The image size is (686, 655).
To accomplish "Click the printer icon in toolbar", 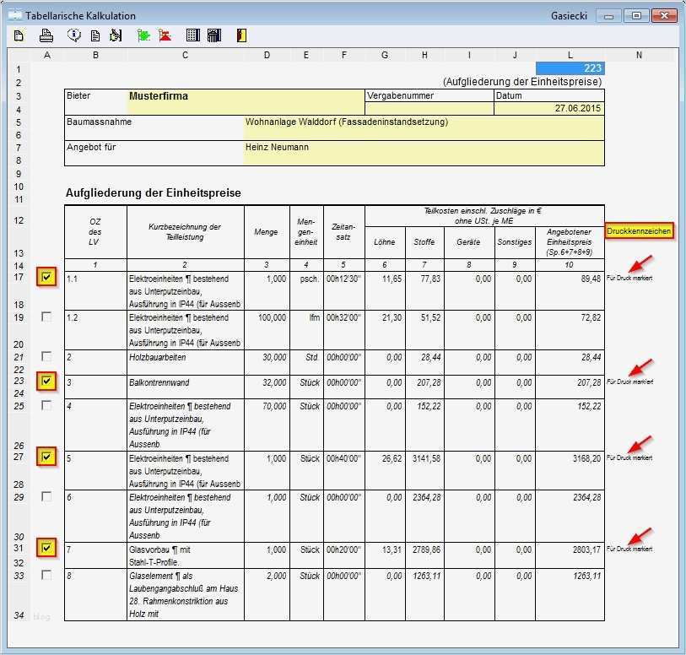I will pyautogui.click(x=46, y=35).
